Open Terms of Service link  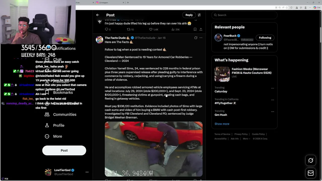(x=222, y=134)
